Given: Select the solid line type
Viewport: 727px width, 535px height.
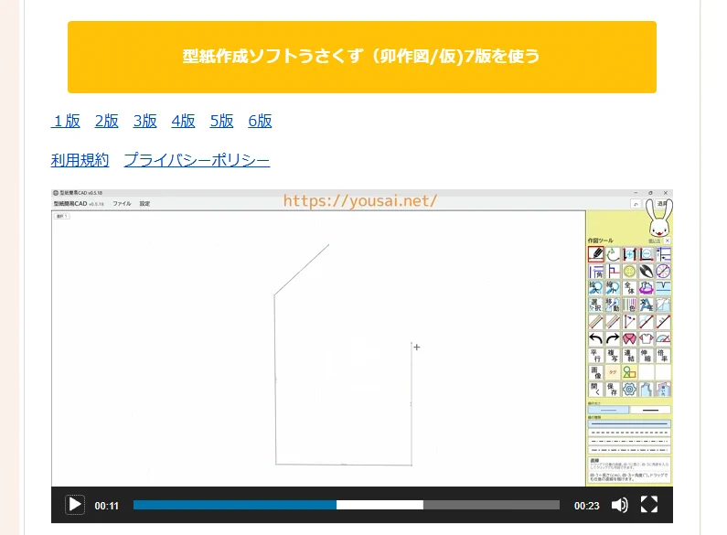Looking at the screenshot, I should (629, 423).
